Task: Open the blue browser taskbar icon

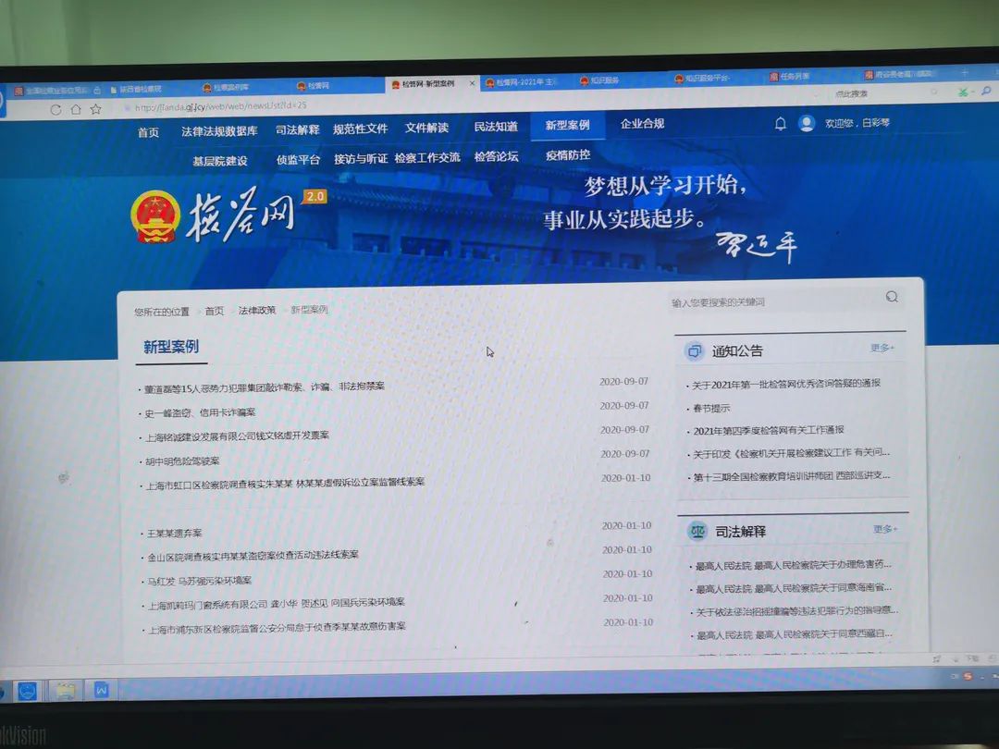Action: click(28, 691)
